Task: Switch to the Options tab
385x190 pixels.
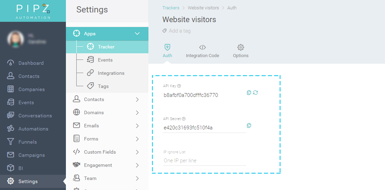Action: pos(241,51)
